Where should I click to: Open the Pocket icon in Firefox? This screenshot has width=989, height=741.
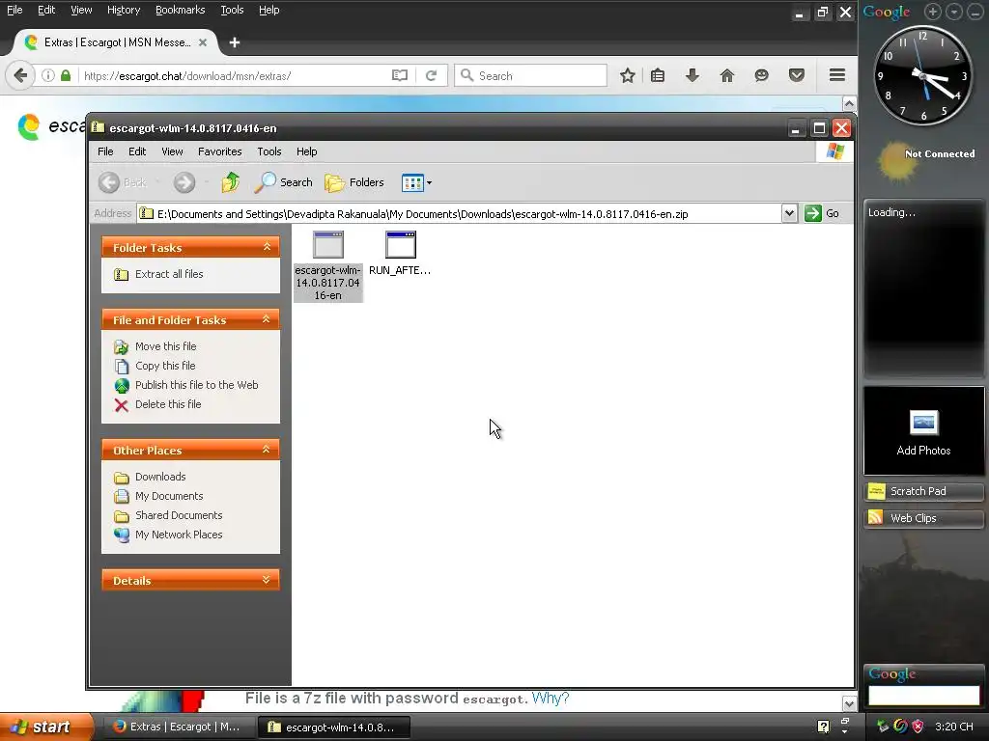797,75
